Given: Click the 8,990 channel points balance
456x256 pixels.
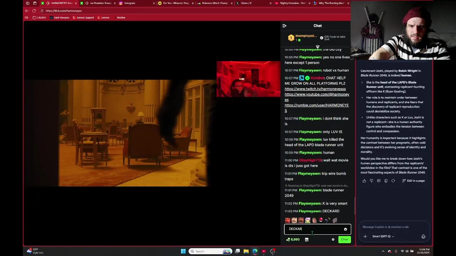Looking at the screenshot, I should coord(293,240).
